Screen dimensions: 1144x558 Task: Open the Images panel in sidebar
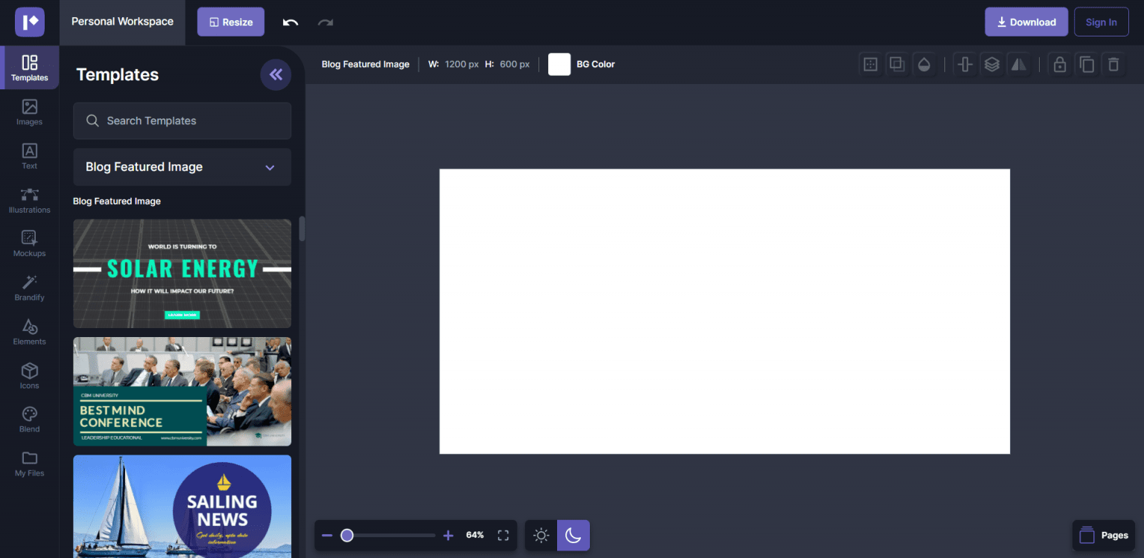click(30, 112)
